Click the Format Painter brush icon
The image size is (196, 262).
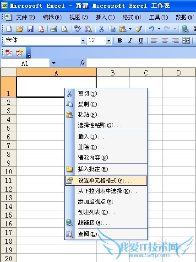pos(139,29)
